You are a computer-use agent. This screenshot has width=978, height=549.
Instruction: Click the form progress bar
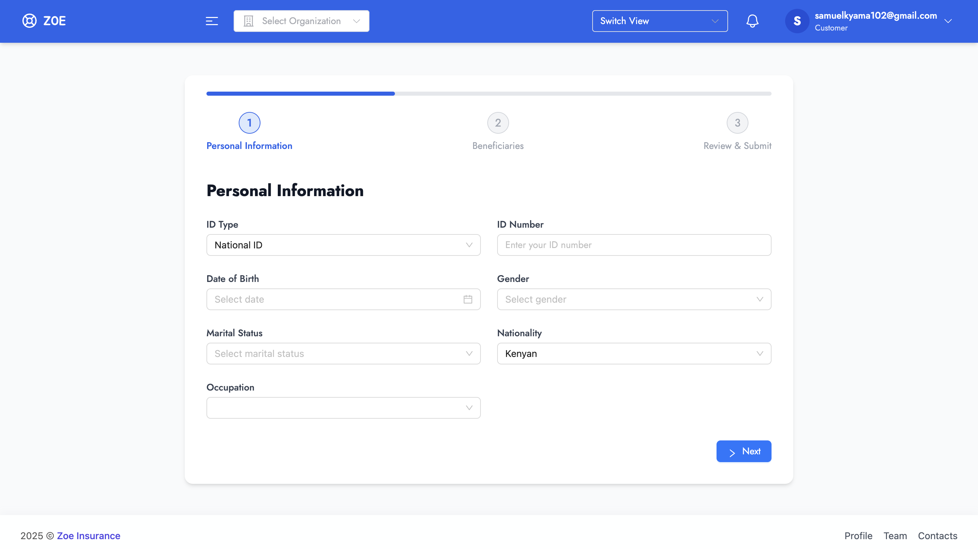click(489, 93)
